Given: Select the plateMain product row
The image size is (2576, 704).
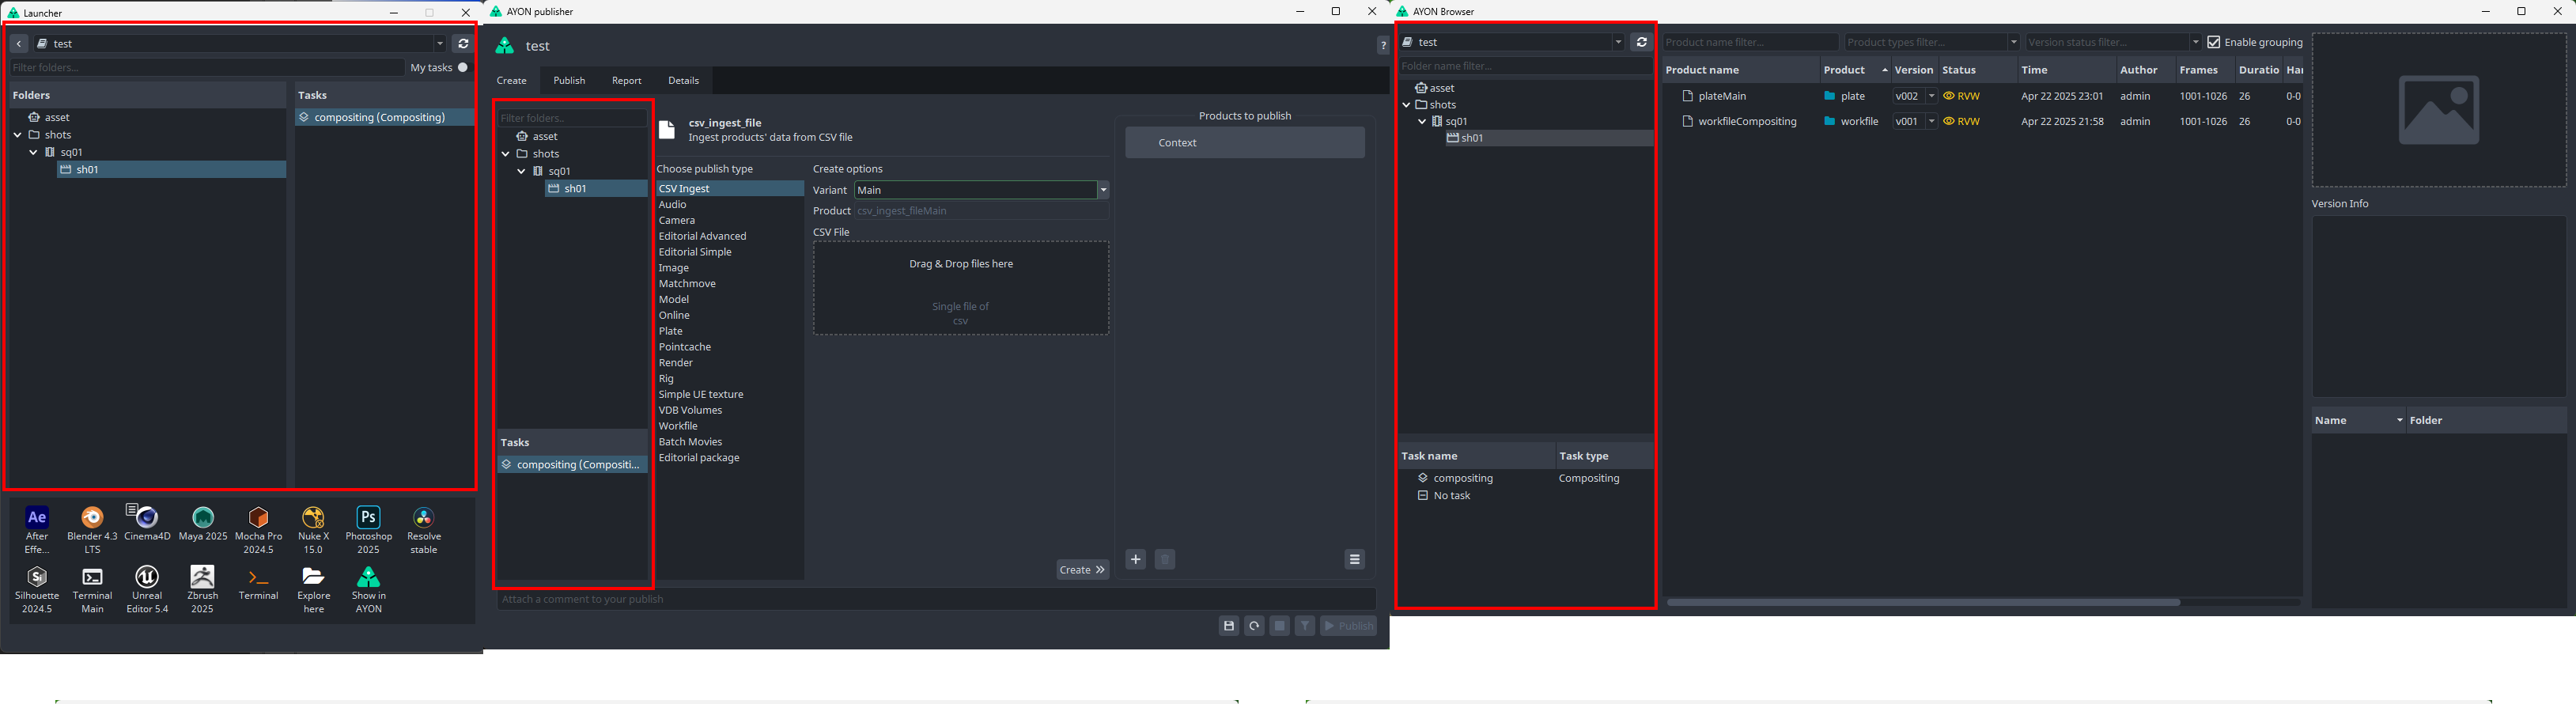Looking at the screenshot, I should (x=1982, y=96).
